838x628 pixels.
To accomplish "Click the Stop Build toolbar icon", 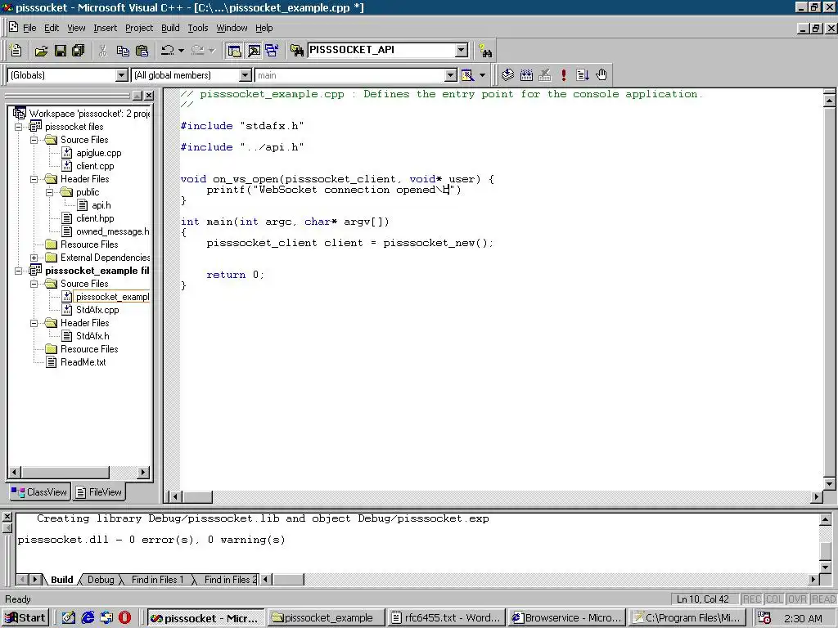I will pos(545,75).
